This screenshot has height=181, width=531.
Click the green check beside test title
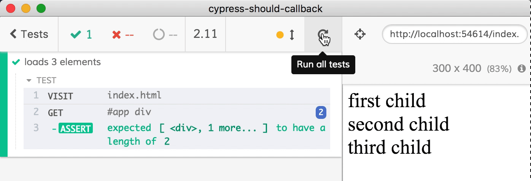16,62
